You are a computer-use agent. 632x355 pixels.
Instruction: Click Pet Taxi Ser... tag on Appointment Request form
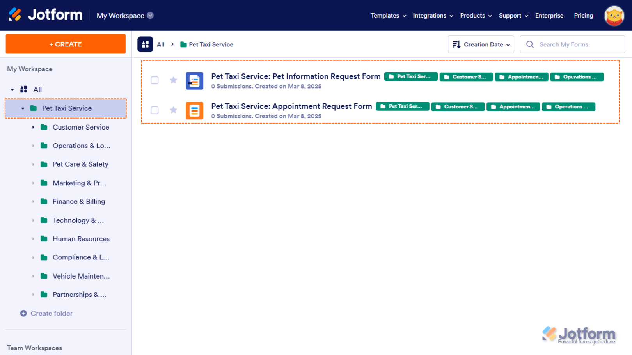coord(403,106)
